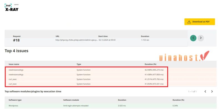
Task: Click the Type column header in issues table
Action: tap(79, 64)
